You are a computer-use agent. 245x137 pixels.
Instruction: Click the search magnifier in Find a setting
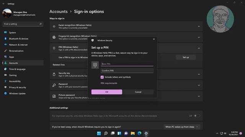[41, 24]
